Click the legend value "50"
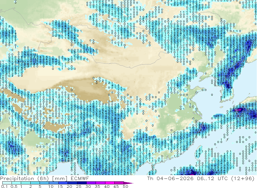The height and width of the screenshot is (188, 257). click(125, 186)
